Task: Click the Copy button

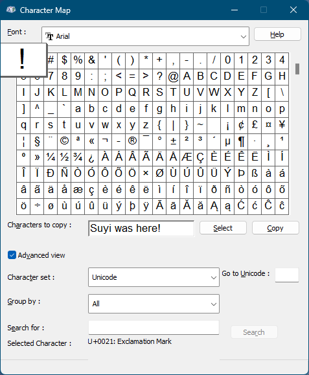Action: pos(275,228)
